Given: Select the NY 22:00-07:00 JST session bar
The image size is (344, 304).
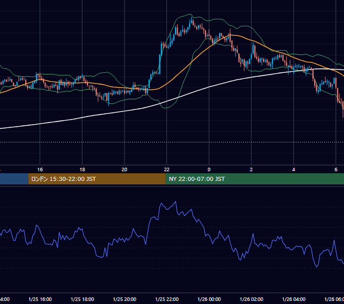Looking at the screenshot, I should 254,179.
